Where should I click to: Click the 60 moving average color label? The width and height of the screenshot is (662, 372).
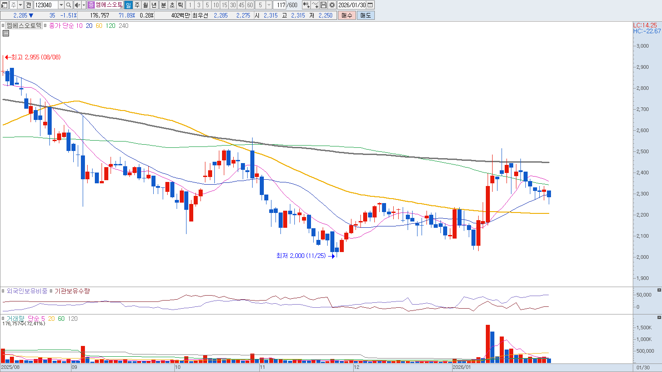coord(99,26)
